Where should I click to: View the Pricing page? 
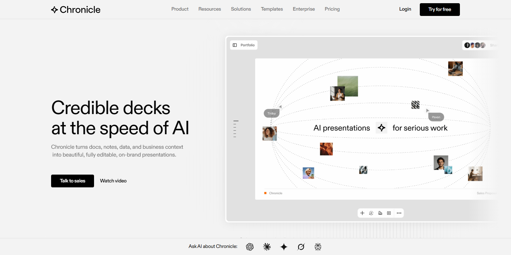tap(332, 9)
